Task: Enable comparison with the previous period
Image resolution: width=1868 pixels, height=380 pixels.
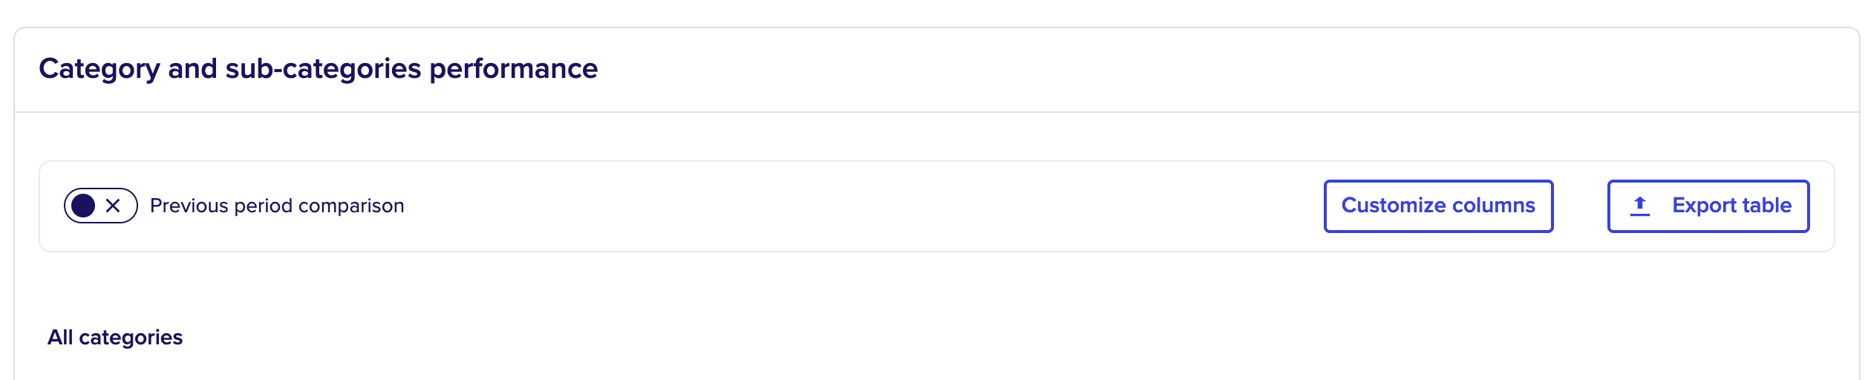Action: point(101,206)
